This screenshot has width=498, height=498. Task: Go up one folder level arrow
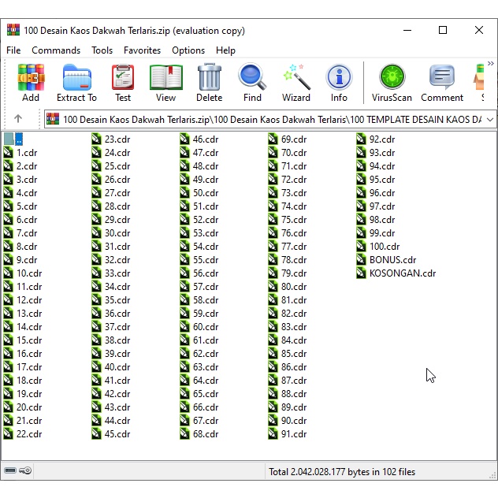(18, 119)
